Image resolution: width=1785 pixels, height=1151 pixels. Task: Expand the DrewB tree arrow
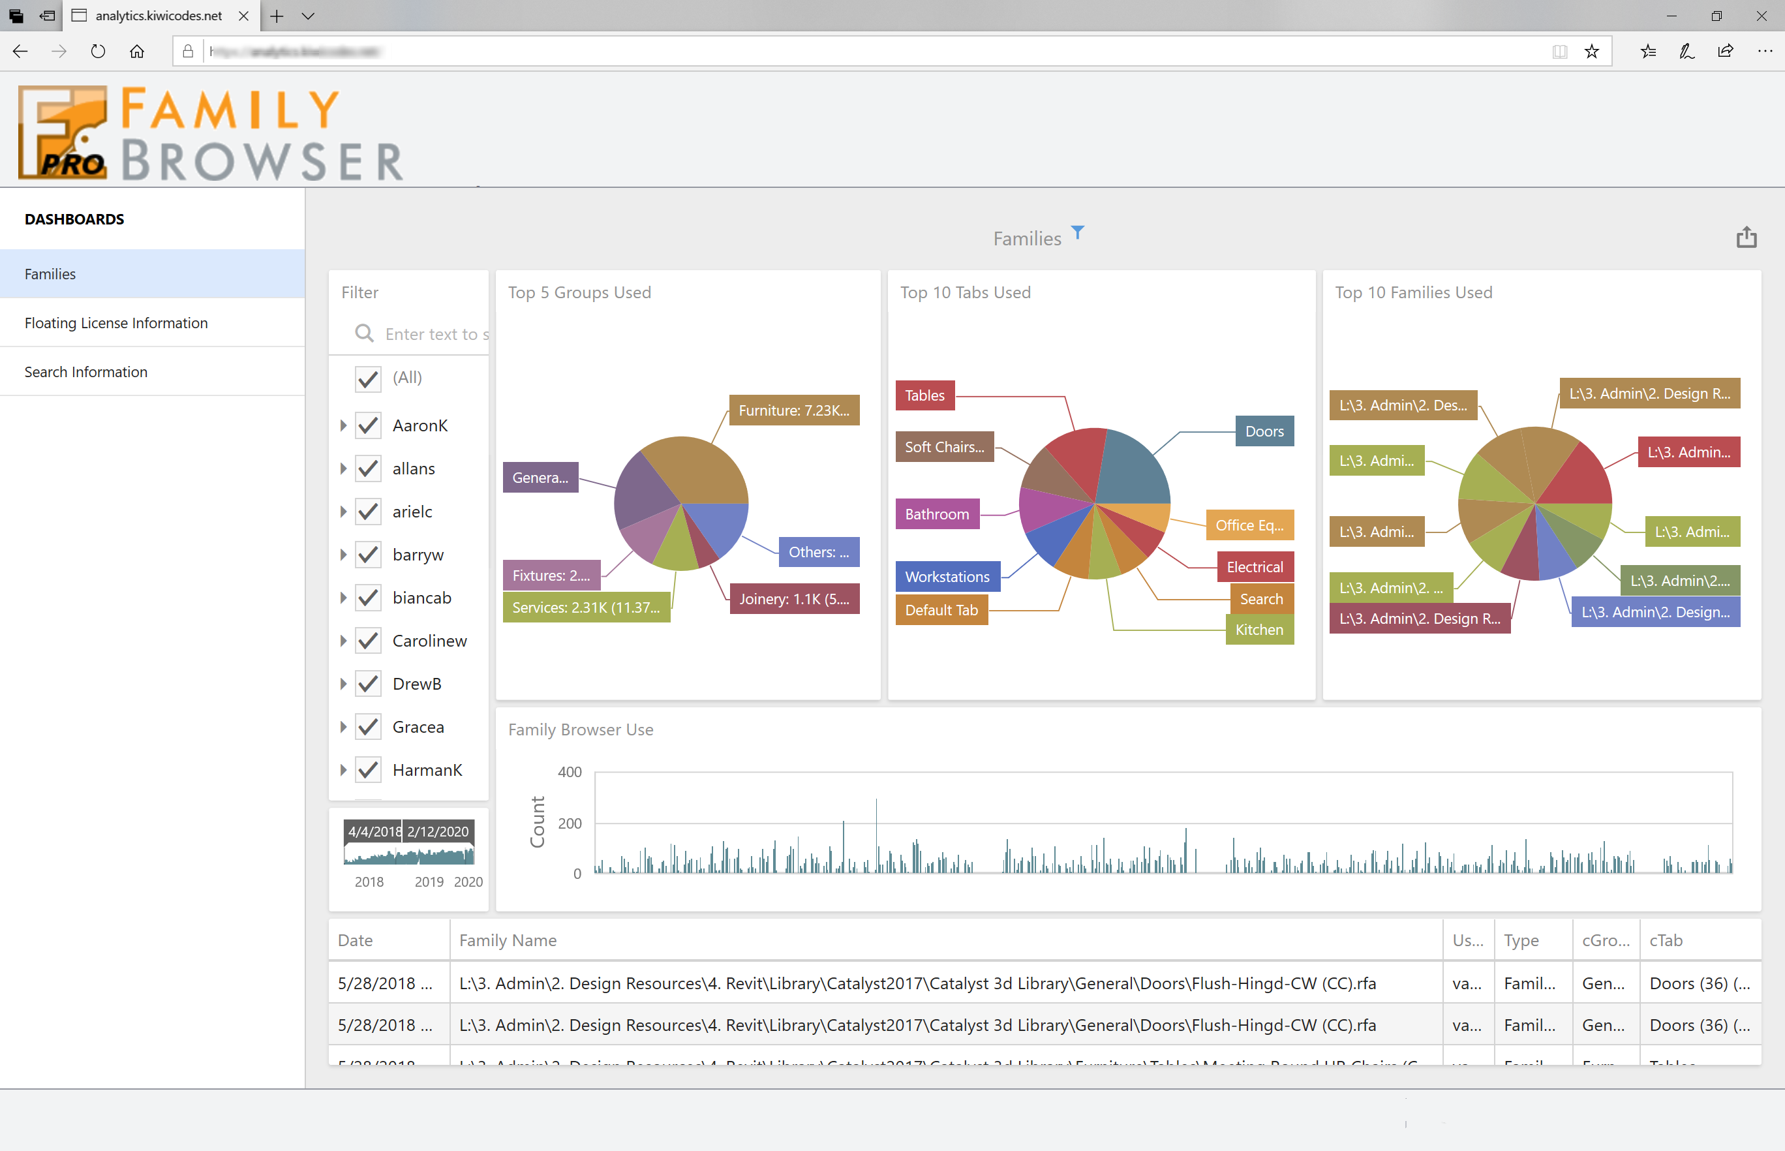point(343,684)
